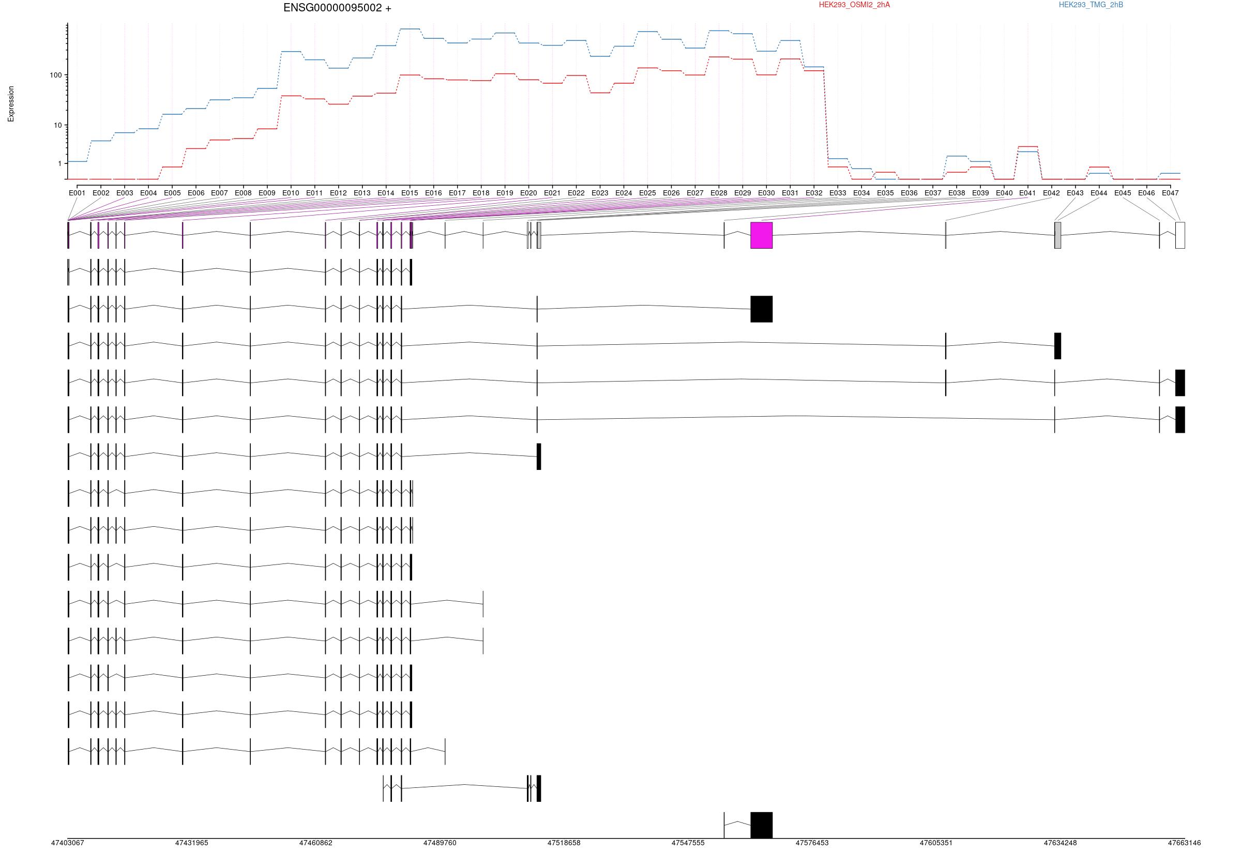Click genomic coordinate 47576453

pos(812,843)
